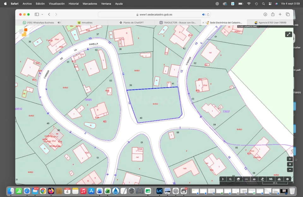This screenshot has width=303, height=197.
Task: Toggle the Safari sidebar
Action: point(37,14)
